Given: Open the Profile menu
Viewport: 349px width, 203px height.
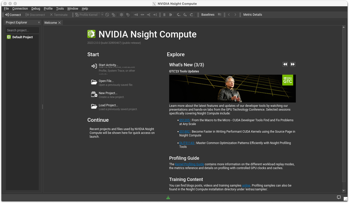Looking at the screenshot, I should point(48,9).
